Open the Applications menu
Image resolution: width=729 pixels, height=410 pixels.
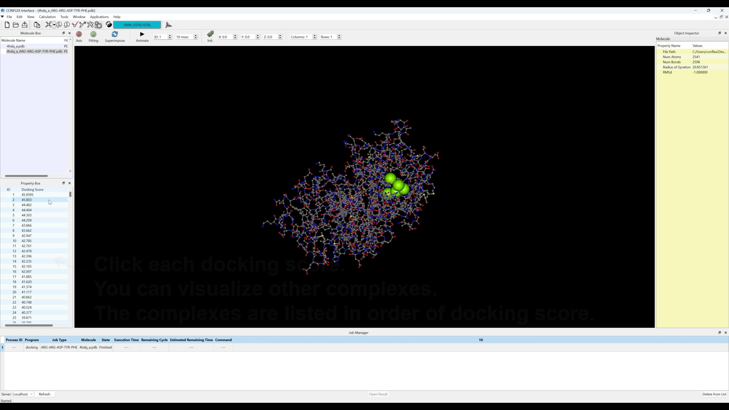(x=99, y=17)
